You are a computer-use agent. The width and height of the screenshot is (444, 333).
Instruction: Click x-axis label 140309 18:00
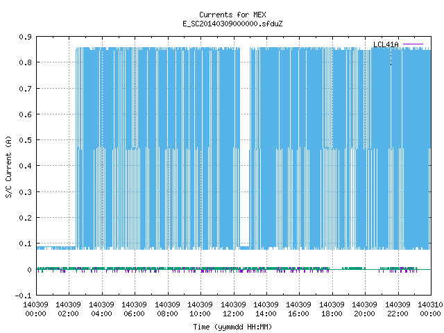[332, 309]
